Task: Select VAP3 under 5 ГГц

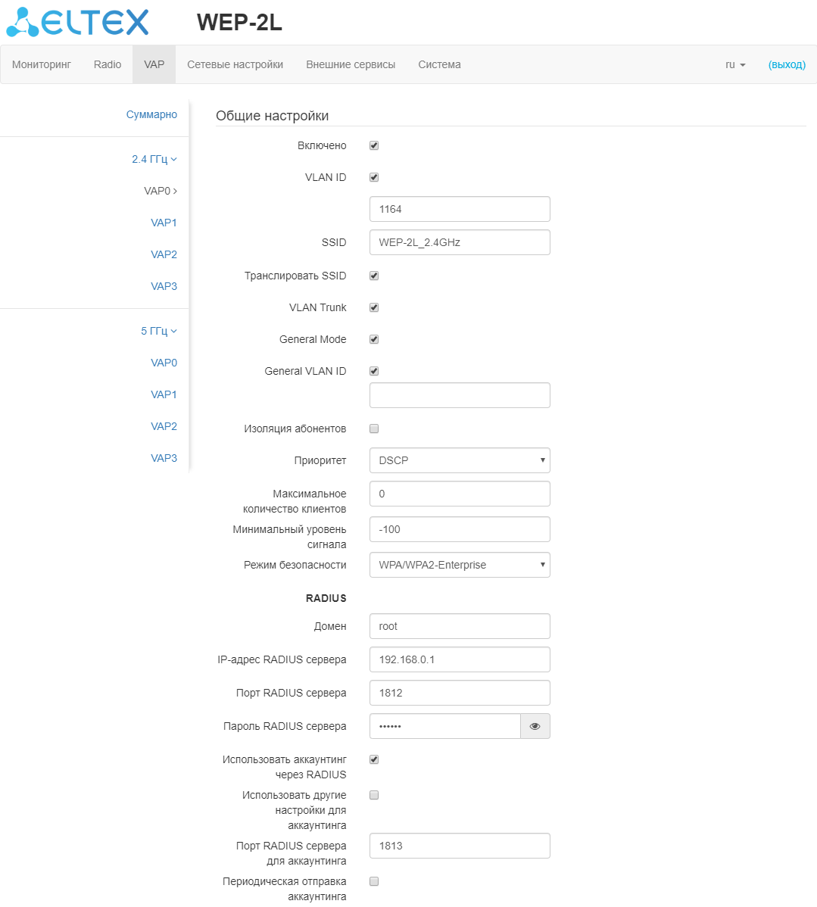Action: click(164, 458)
